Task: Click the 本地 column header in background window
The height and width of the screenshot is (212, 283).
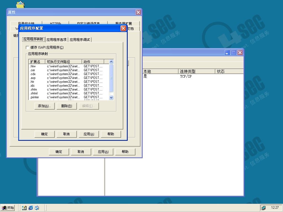Action: click(x=161, y=71)
